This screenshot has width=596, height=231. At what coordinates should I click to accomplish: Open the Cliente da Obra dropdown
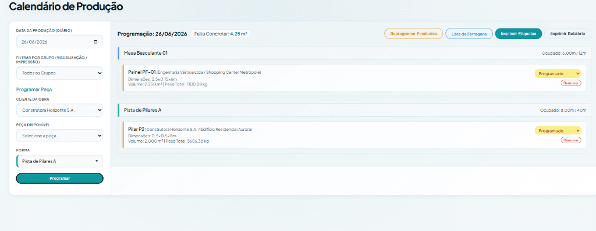pos(60,110)
